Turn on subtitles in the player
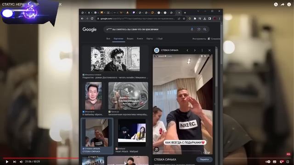Image resolution: width=294 pixels, height=165 pixels. pyautogui.click(x=275, y=162)
